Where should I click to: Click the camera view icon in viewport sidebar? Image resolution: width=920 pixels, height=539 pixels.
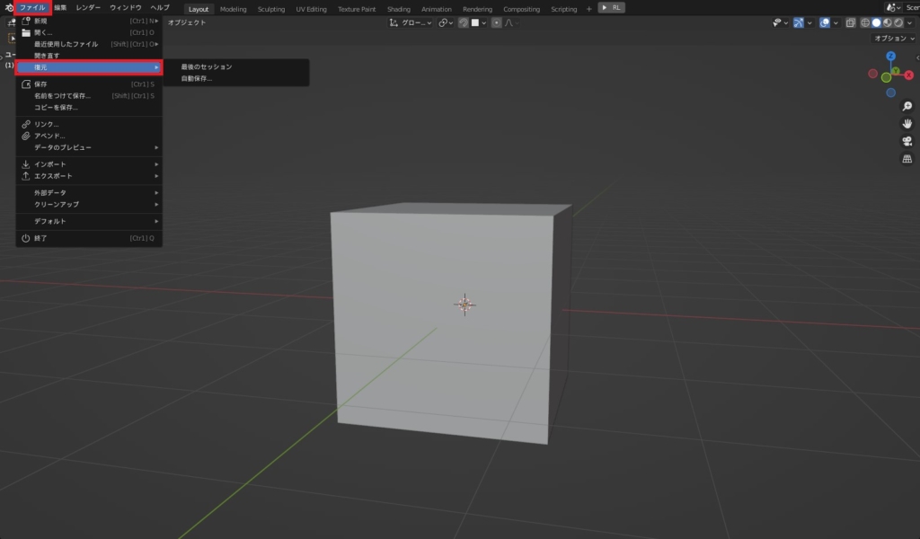click(906, 140)
